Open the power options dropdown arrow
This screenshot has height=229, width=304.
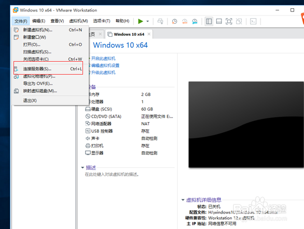147,21
